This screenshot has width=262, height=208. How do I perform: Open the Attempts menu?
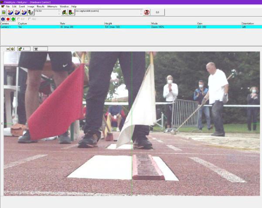click(52, 7)
